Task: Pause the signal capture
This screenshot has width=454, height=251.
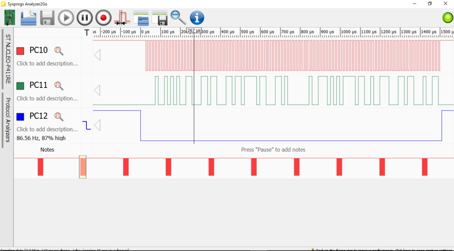Action: pos(85,18)
